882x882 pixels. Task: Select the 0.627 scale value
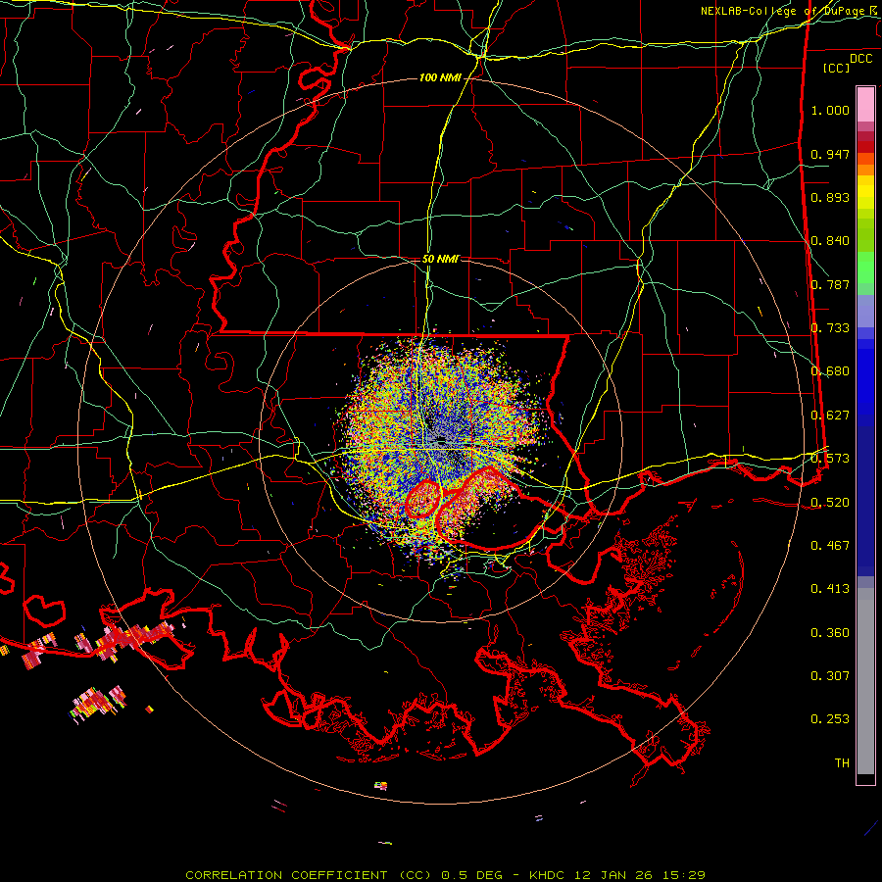point(830,416)
